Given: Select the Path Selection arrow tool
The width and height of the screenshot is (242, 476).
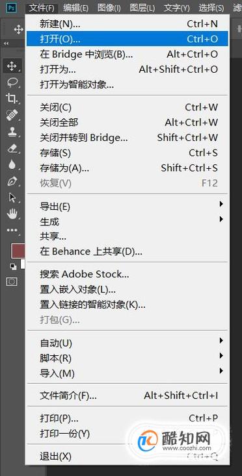Looking at the screenshot, I should pos(12,197).
